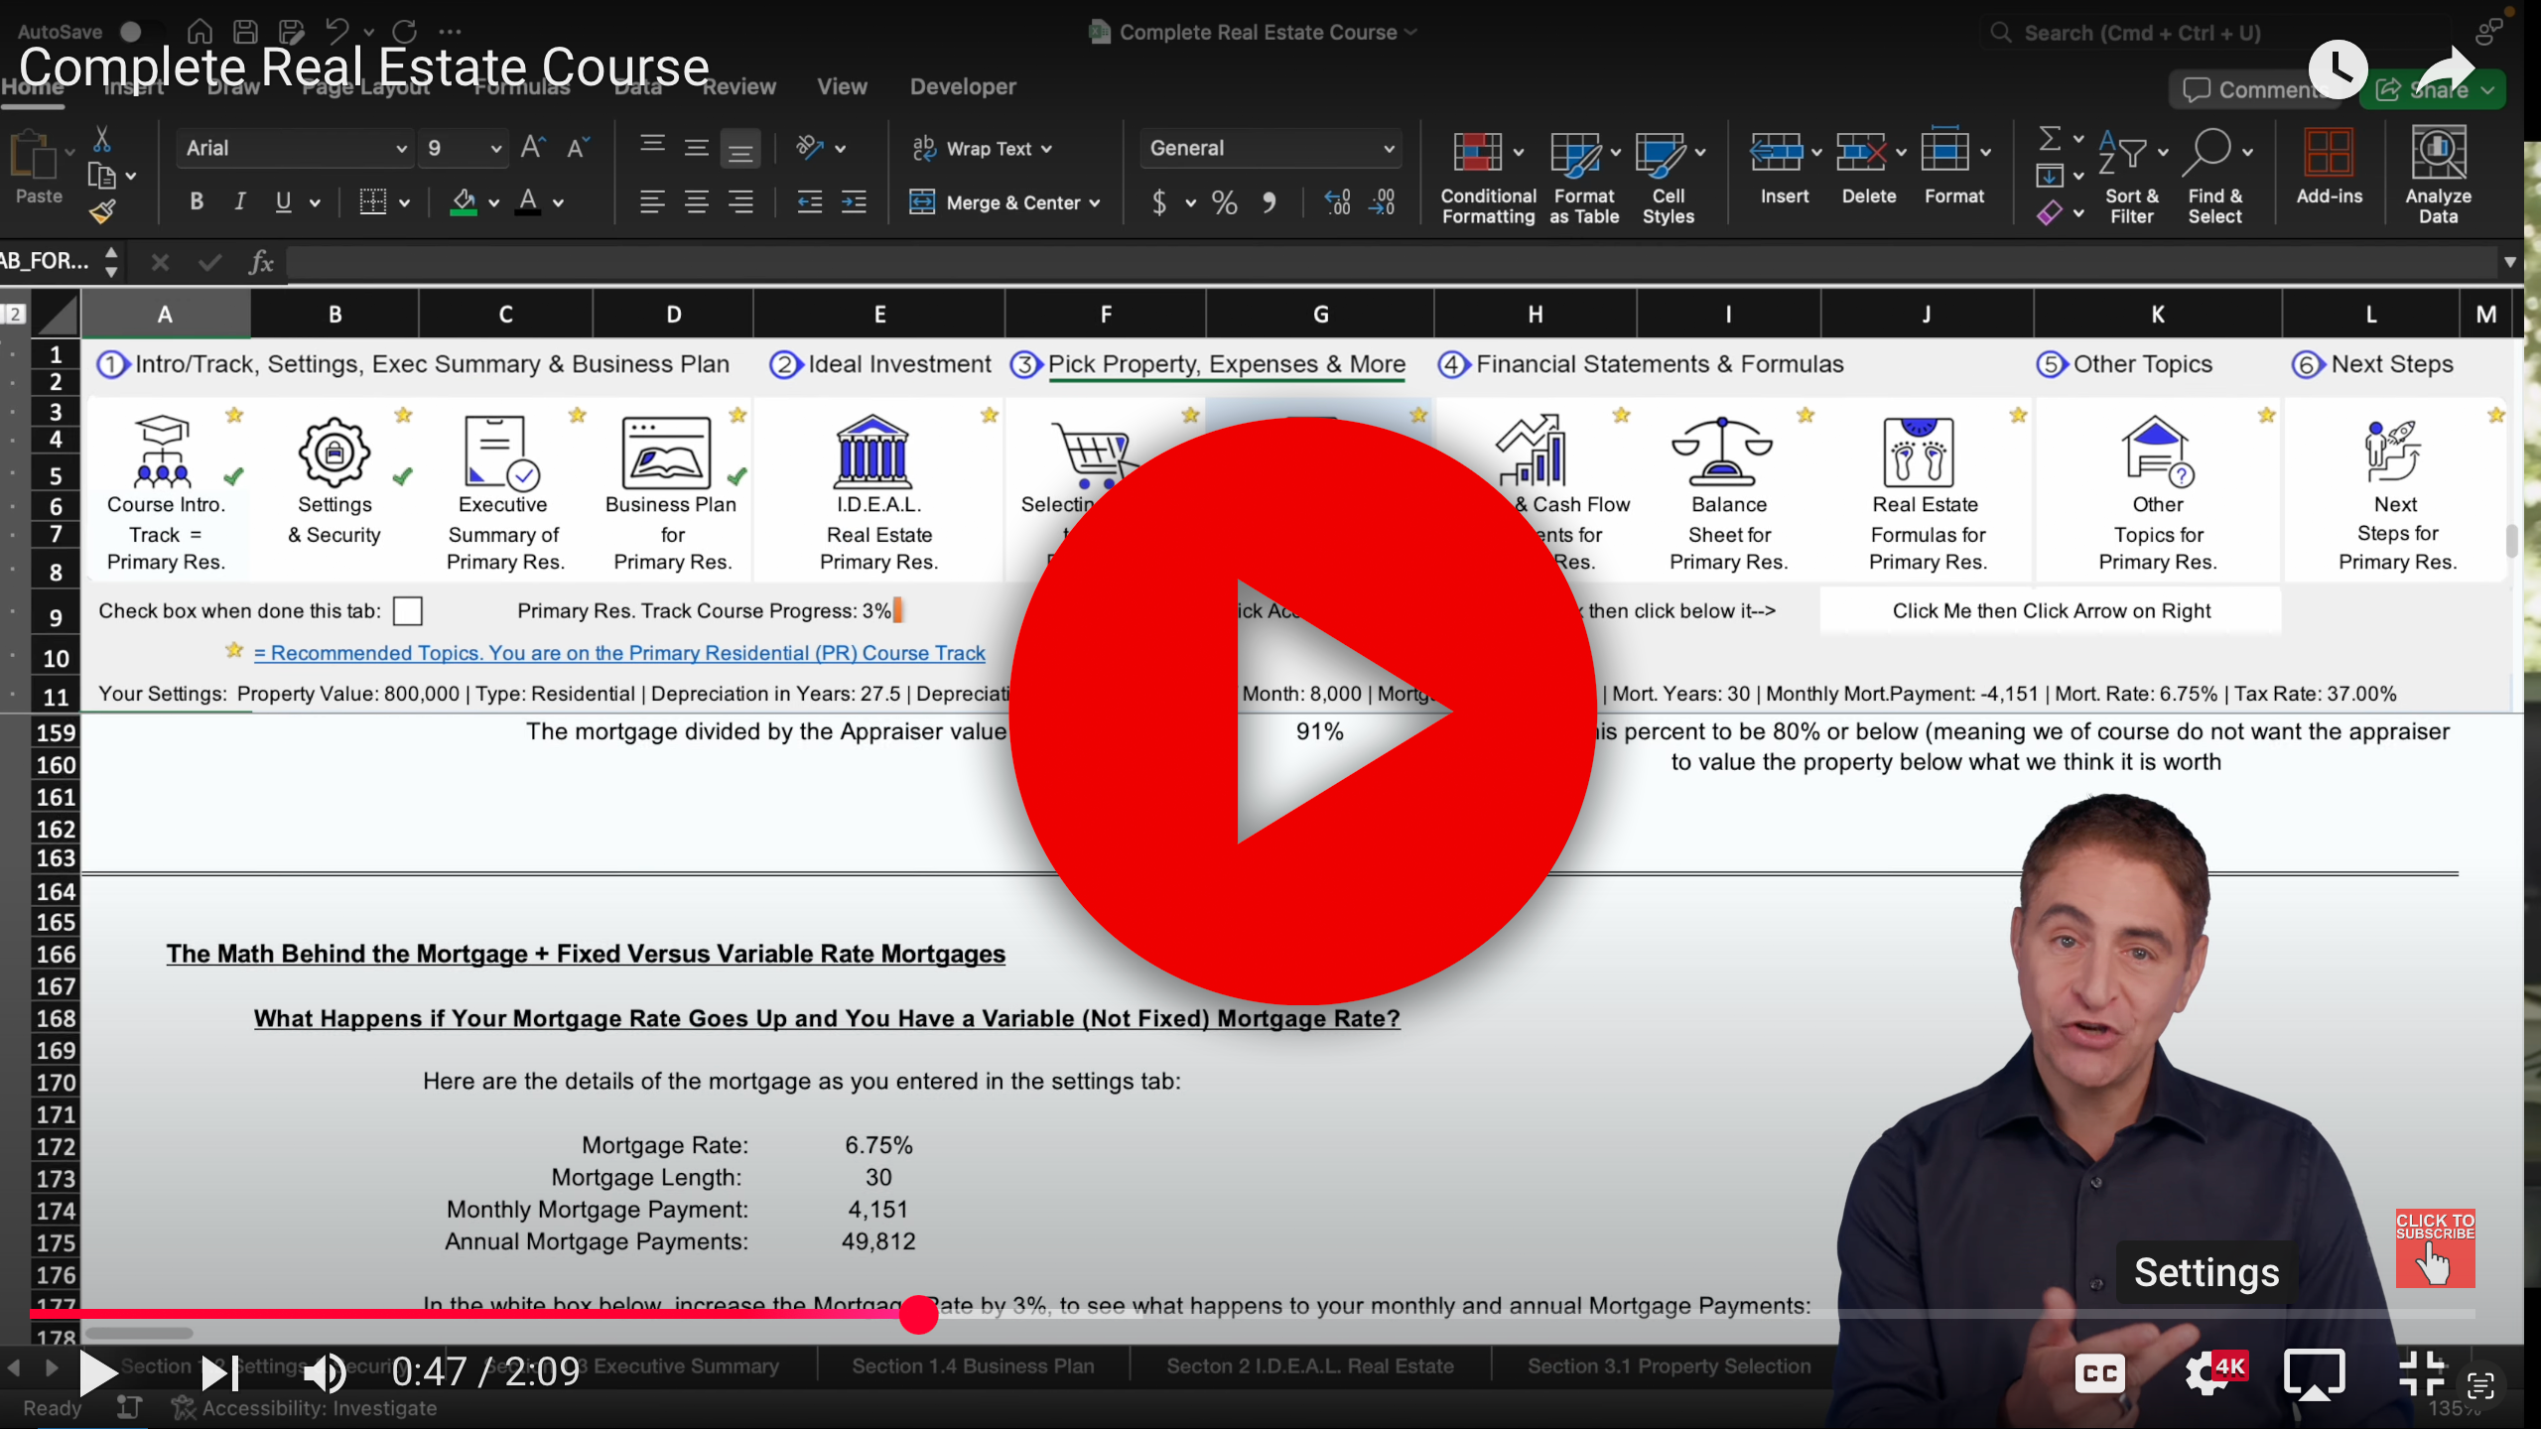Open Format as Table dropdown
The width and height of the screenshot is (2541, 1429).
[x=1584, y=177]
